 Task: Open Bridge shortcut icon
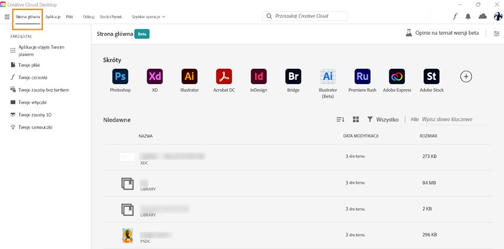tap(293, 76)
